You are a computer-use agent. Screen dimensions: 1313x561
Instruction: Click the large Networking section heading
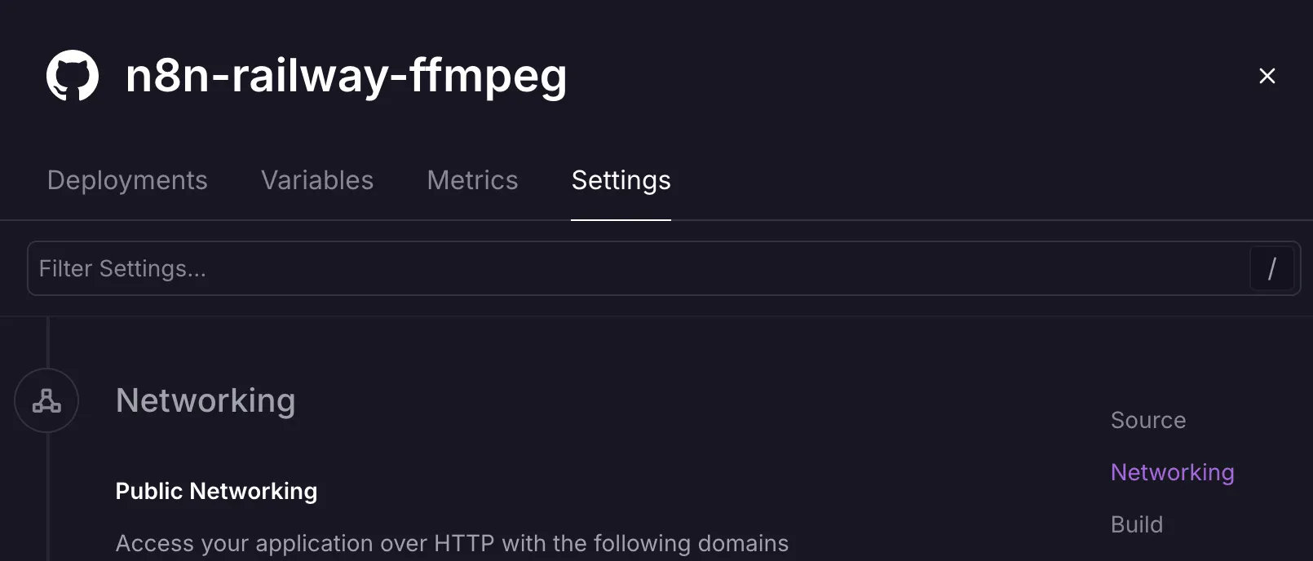pyautogui.click(x=206, y=400)
